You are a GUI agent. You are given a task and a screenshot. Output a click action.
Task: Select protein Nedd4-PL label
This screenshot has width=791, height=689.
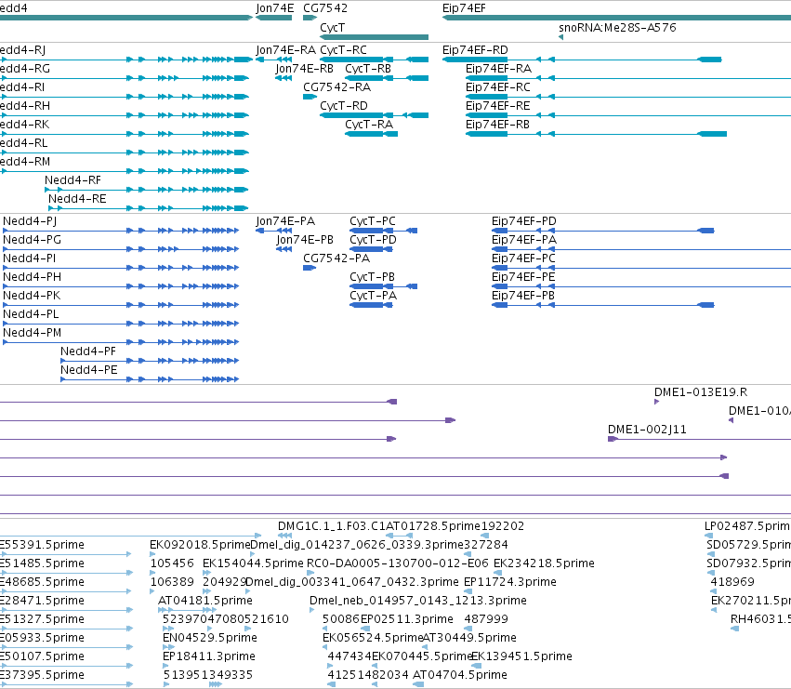coord(31,314)
